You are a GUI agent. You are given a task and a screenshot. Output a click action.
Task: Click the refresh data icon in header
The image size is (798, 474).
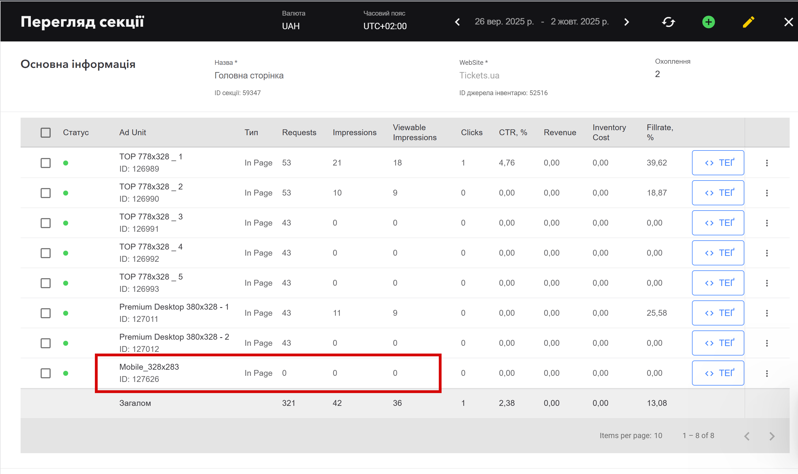tap(668, 22)
